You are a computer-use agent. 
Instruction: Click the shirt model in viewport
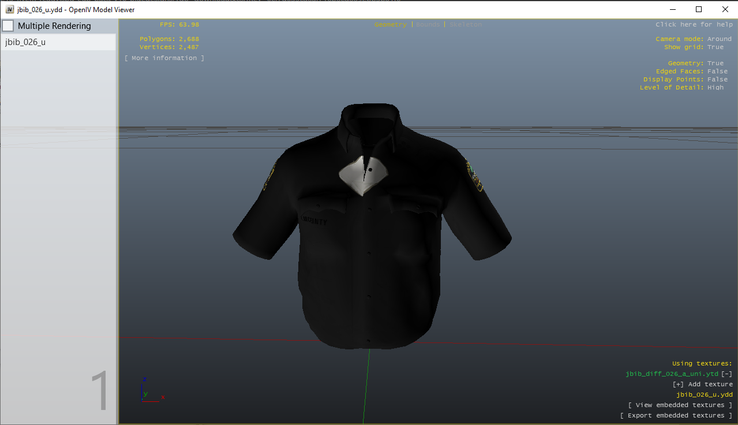click(x=372, y=226)
